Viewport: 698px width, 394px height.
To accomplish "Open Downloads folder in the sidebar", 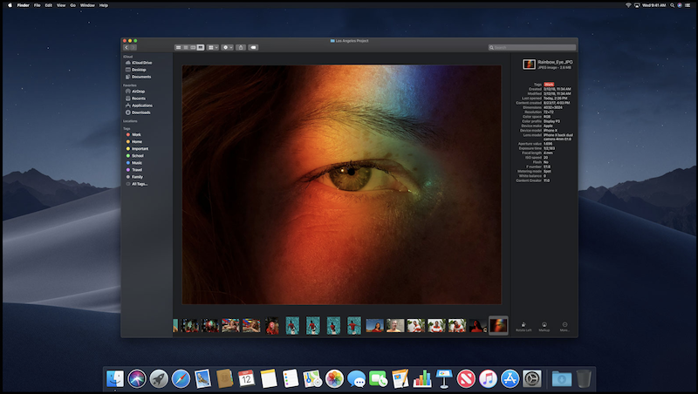I will [140, 112].
